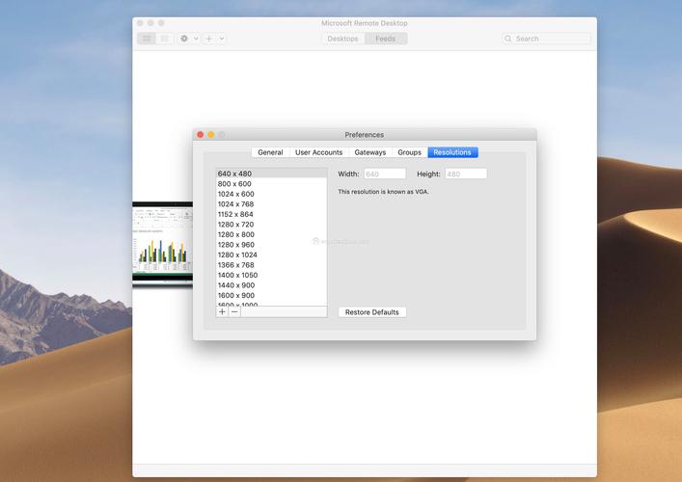682x482 pixels.
Task: Expand the gear menu dropdown arrow
Action: click(x=196, y=39)
